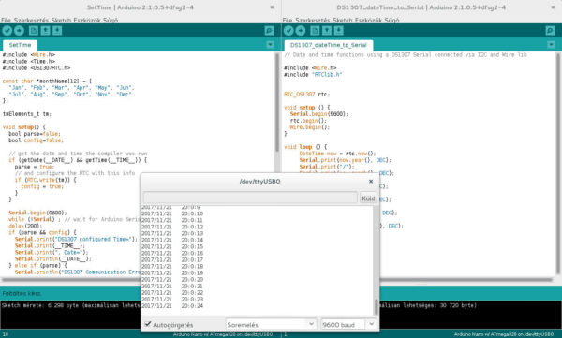Open Eszközök menu in DS1307_dateTime_to_Serial window
Image resolution: width=562 pixels, height=338 pixels.
[368, 20]
